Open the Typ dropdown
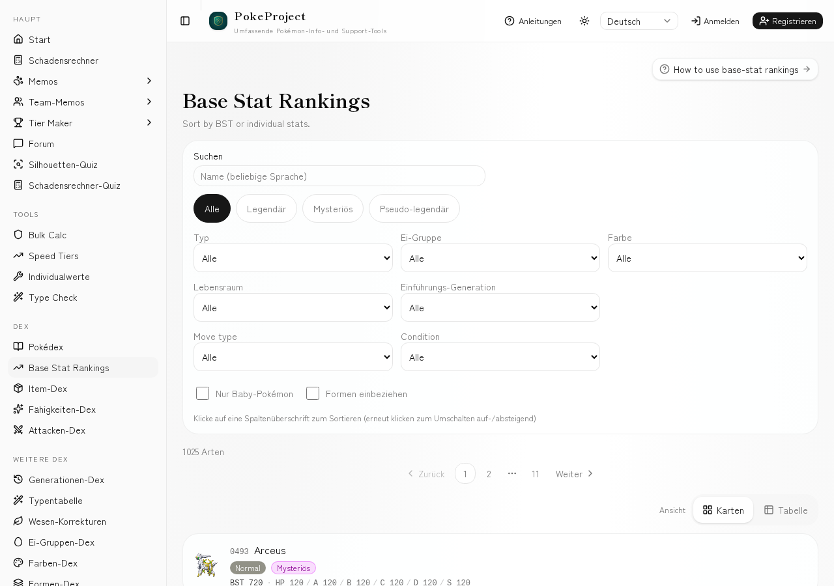 pyautogui.click(x=293, y=258)
